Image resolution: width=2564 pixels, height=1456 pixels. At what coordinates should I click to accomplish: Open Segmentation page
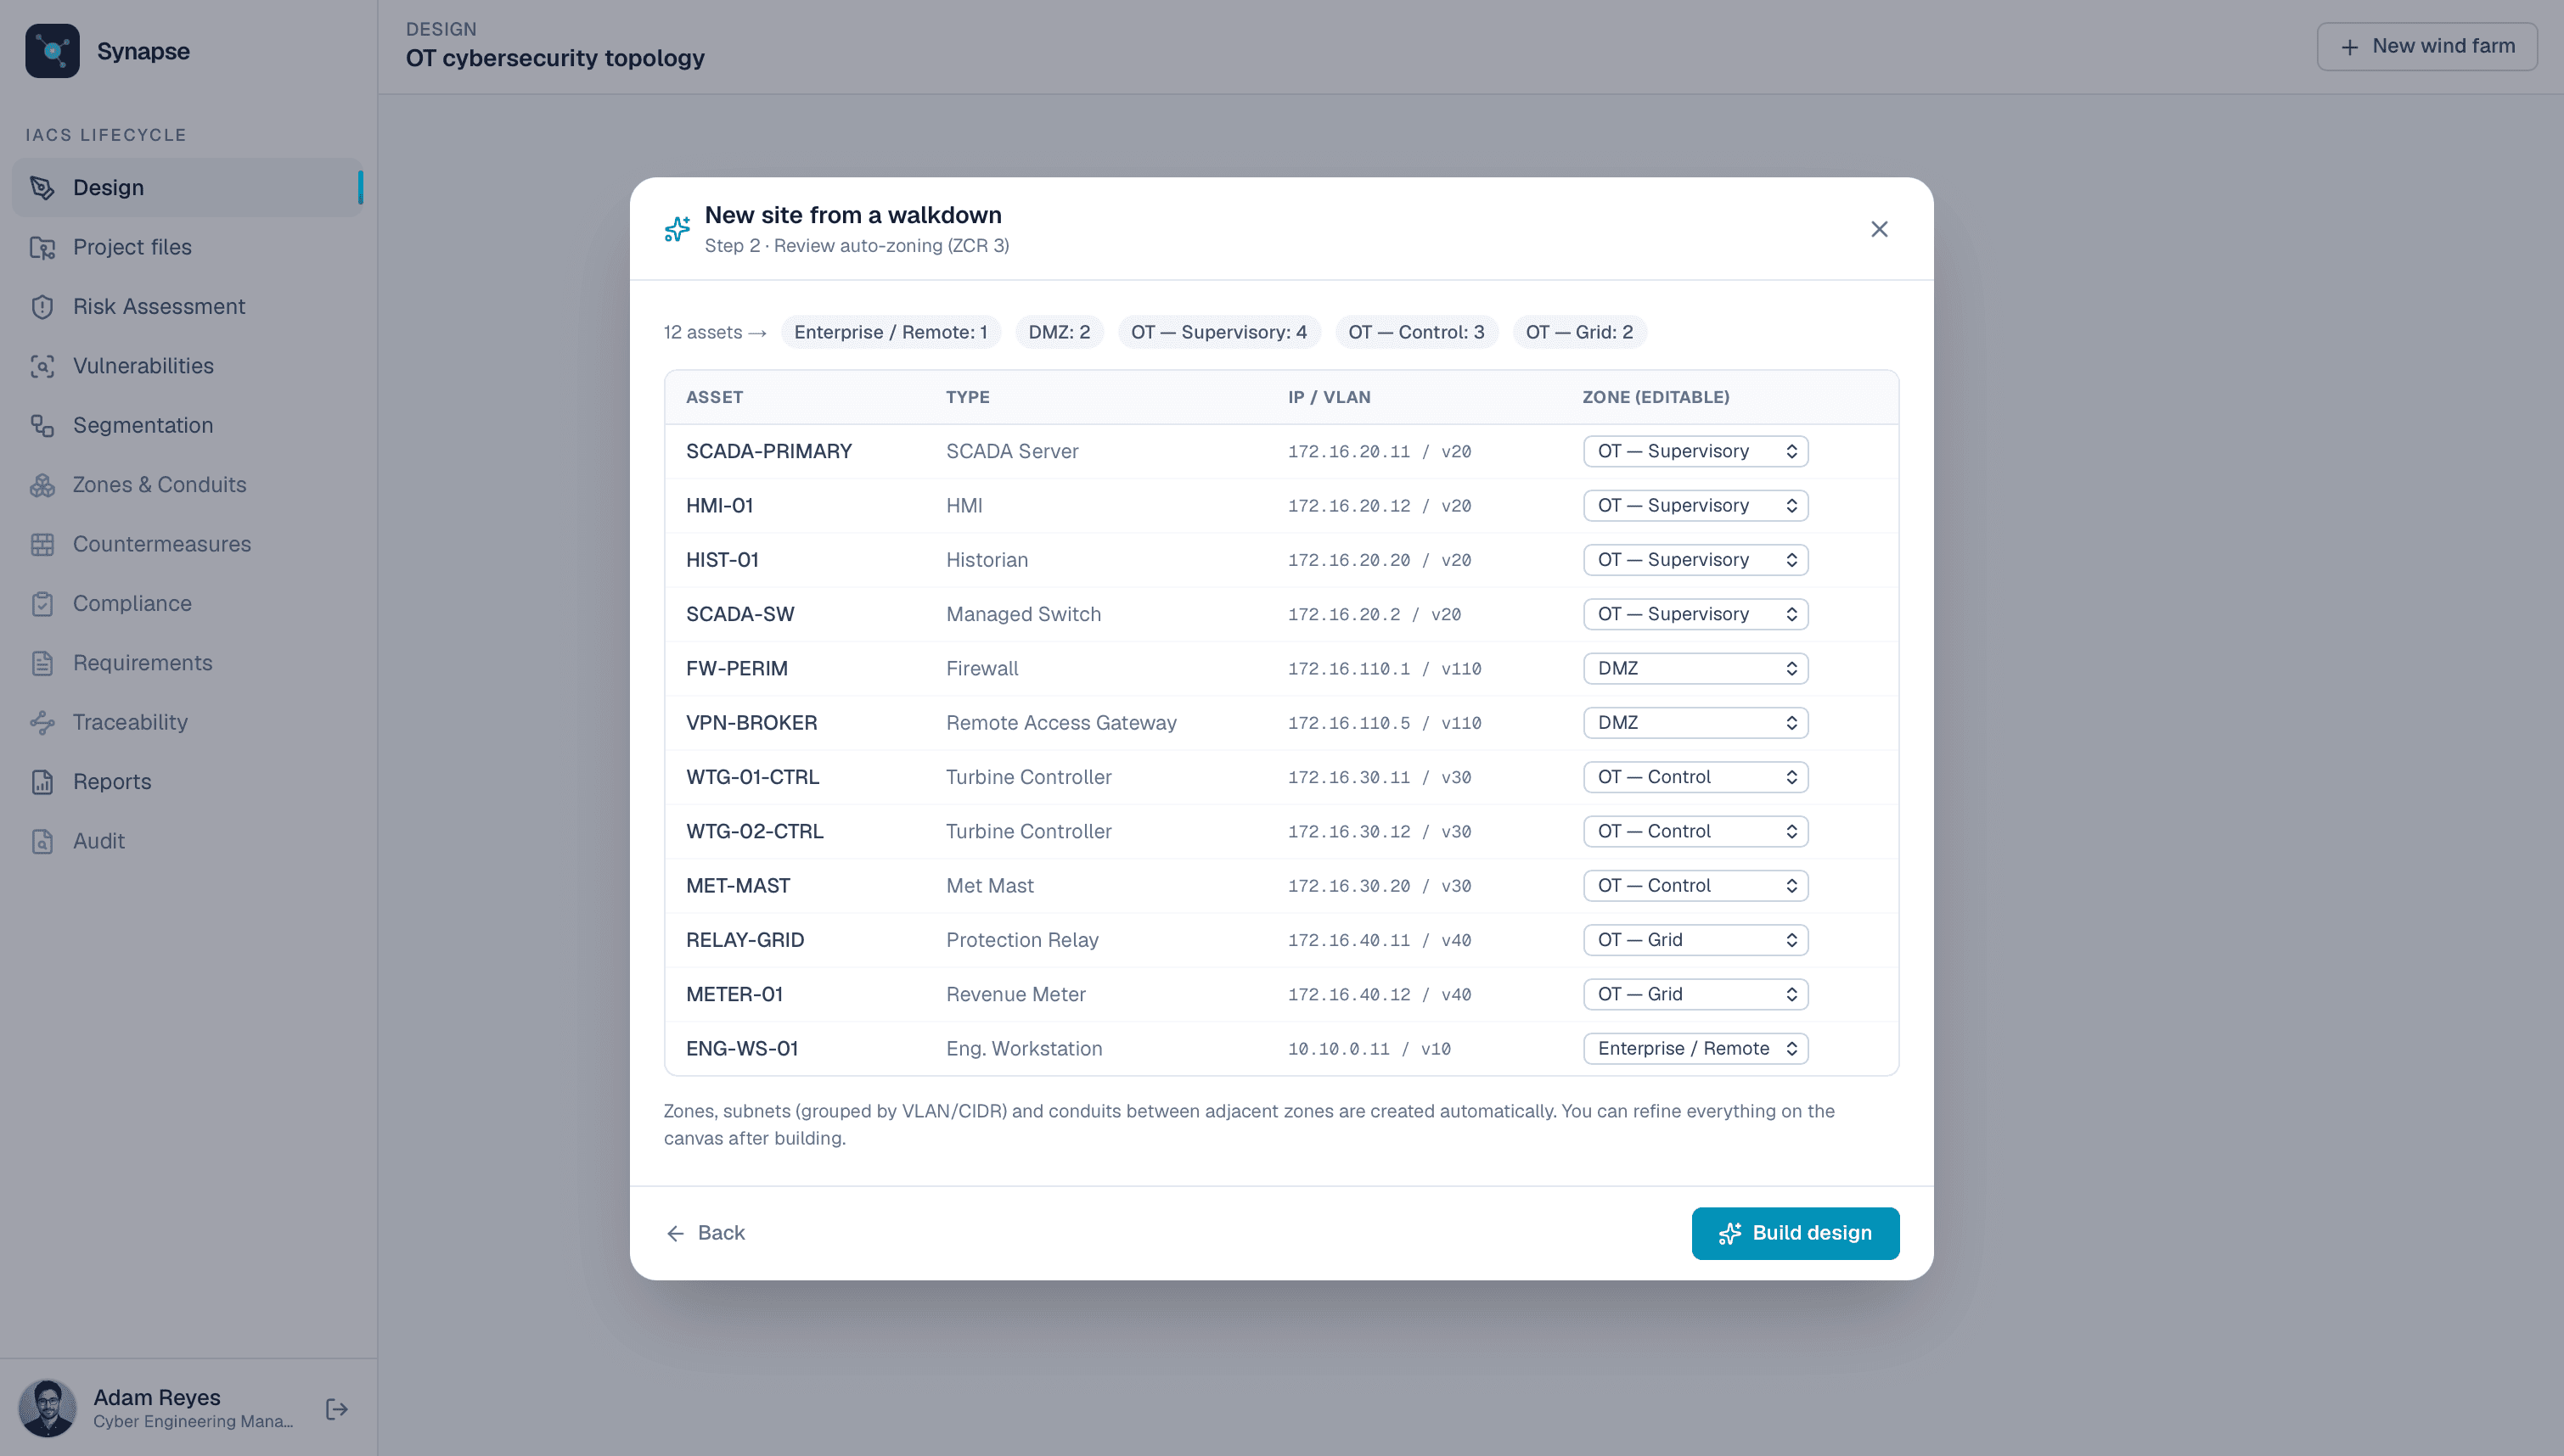coord(187,425)
